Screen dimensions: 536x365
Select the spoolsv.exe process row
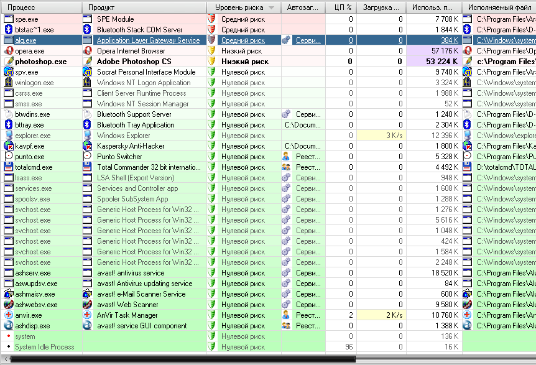pos(268,199)
